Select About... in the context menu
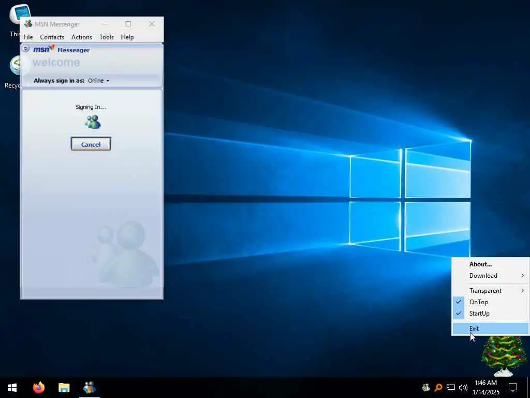Image resolution: width=530 pixels, height=398 pixels. [x=491, y=264]
